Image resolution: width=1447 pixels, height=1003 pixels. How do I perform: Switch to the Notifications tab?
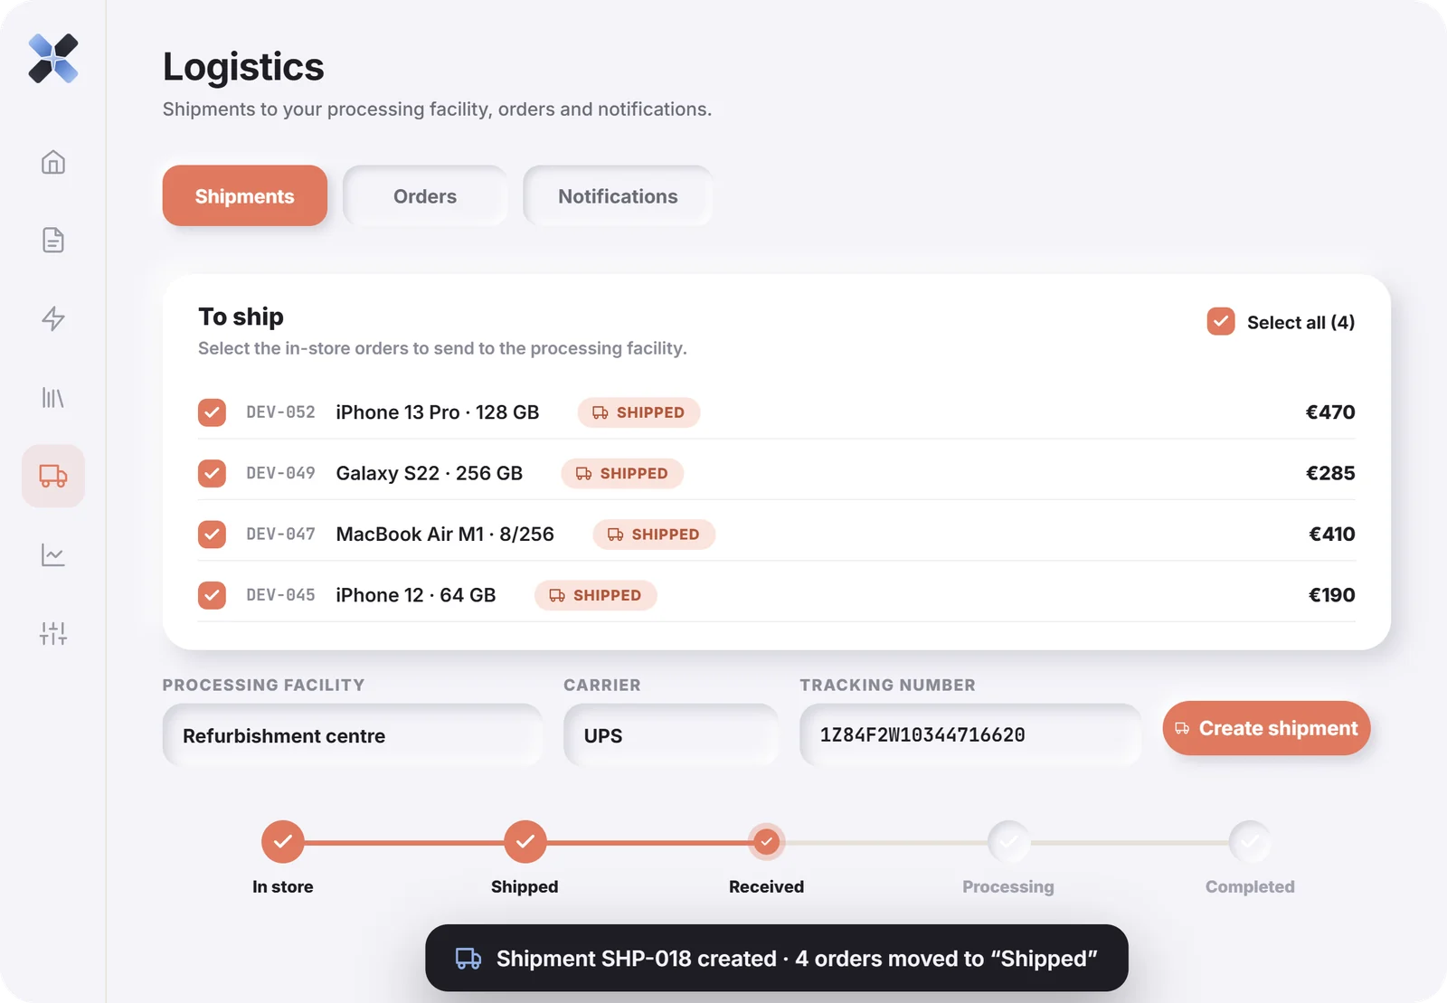click(618, 195)
